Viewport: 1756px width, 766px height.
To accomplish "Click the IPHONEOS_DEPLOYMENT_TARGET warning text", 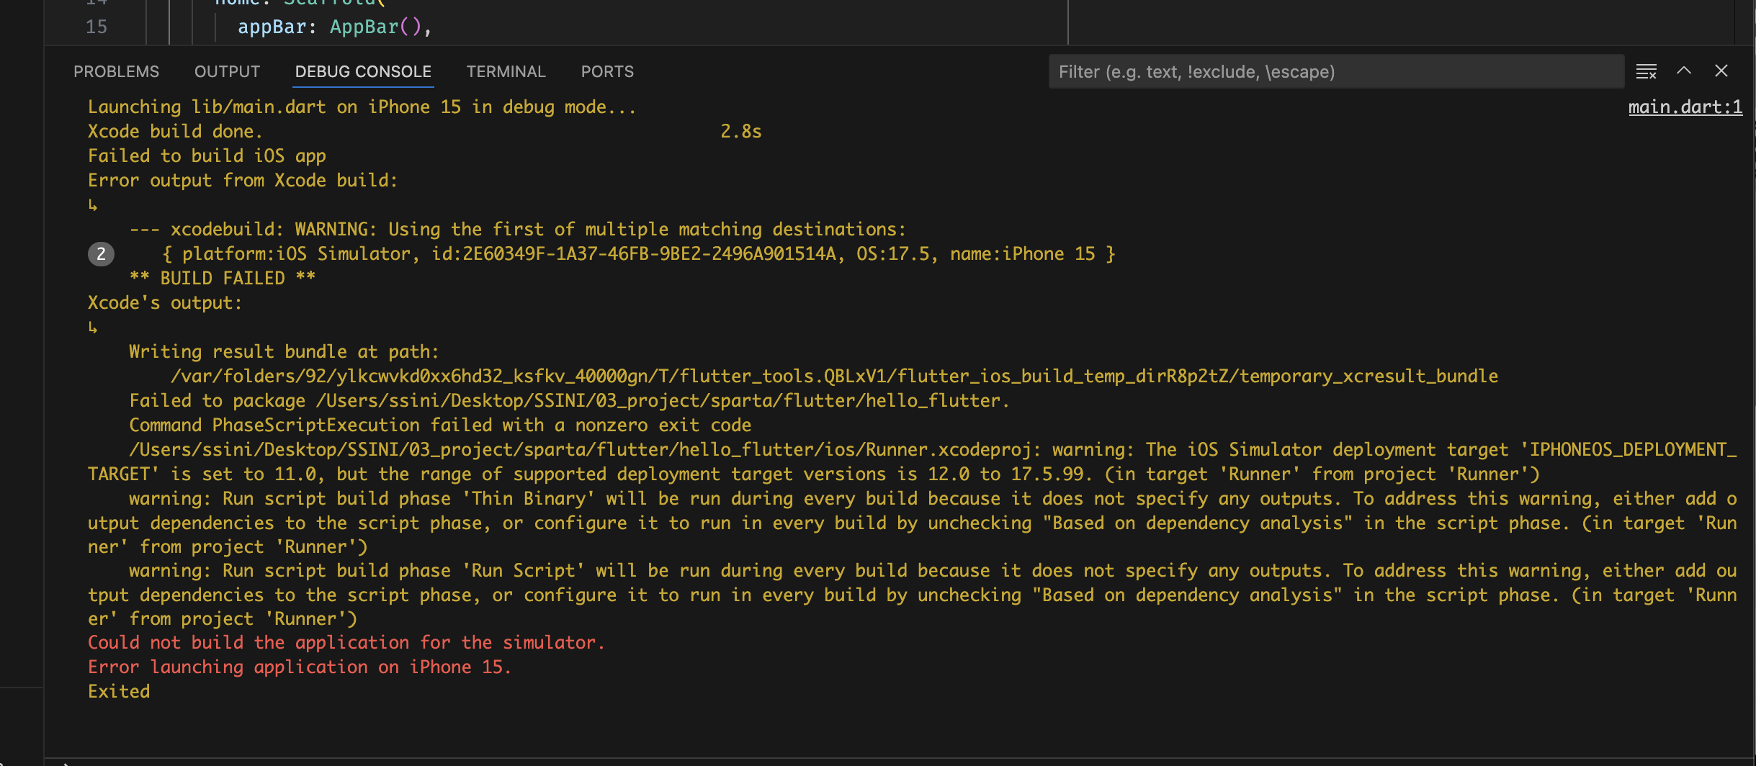I will tap(913, 461).
